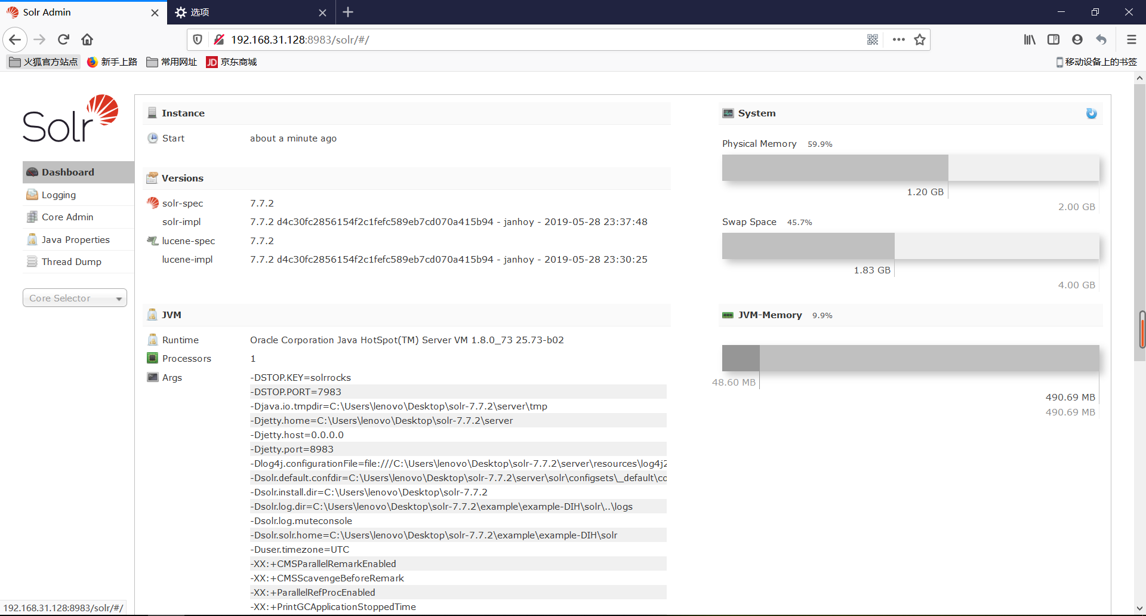Click the JVM section header
Image resolution: width=1146 pixels, height=616 pixels.
click(406, 315)
